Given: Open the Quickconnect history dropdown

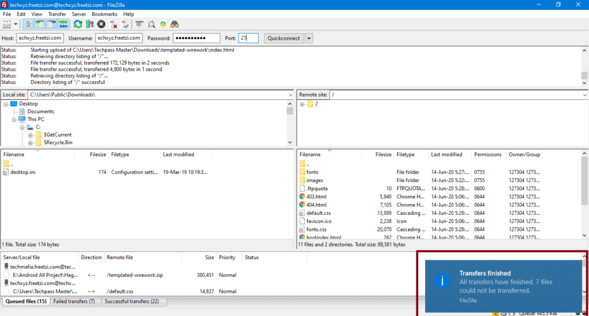Looking at the screenshot, I should pos(309,38).
